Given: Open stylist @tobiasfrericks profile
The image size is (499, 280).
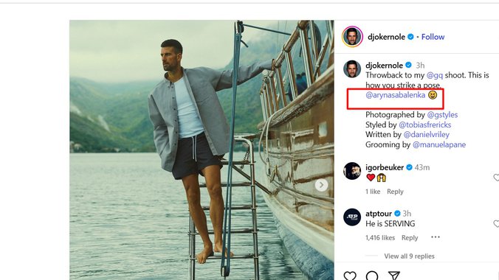Looking at the screenshot, I should click(x=425, y=125).
